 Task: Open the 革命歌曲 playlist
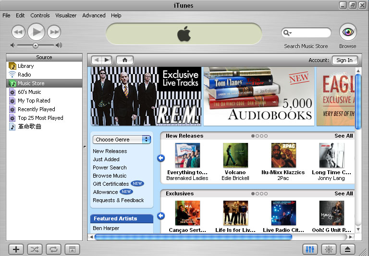(44, 127)
